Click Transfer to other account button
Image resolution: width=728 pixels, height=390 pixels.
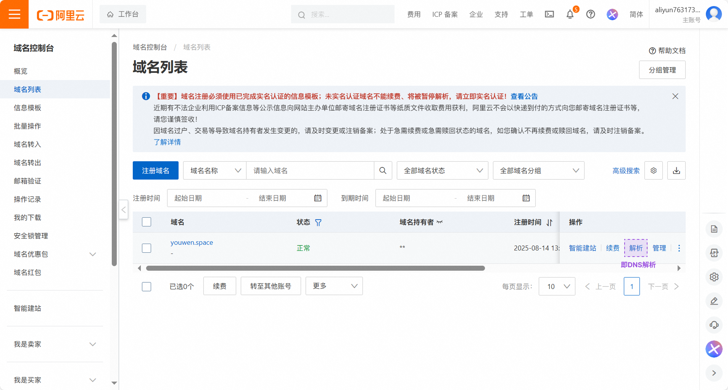click(271, 286)
